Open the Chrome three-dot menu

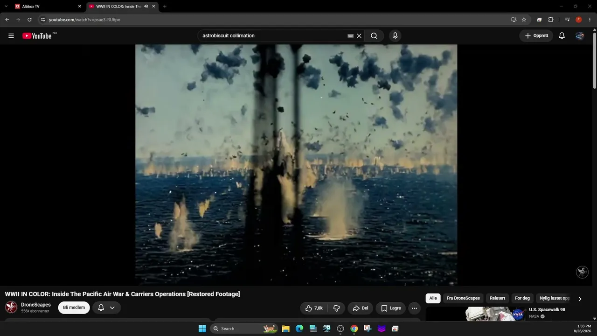click(590, 20)
